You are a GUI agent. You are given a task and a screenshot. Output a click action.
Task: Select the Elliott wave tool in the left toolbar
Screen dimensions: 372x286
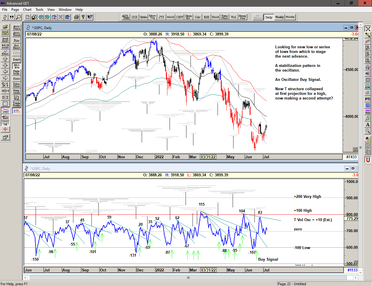(x=5, y=53)
